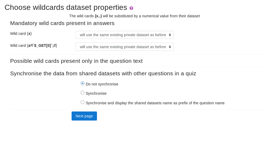269x149 pixels.
Task: Select the "Do not synchronise" radio button
Action: click(x=83, y=83)
